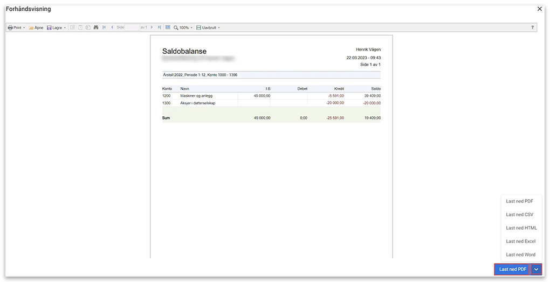Expand the Uavbrutt view mode dropdown
The image size is (550, 282).
[x=208, y=27]
